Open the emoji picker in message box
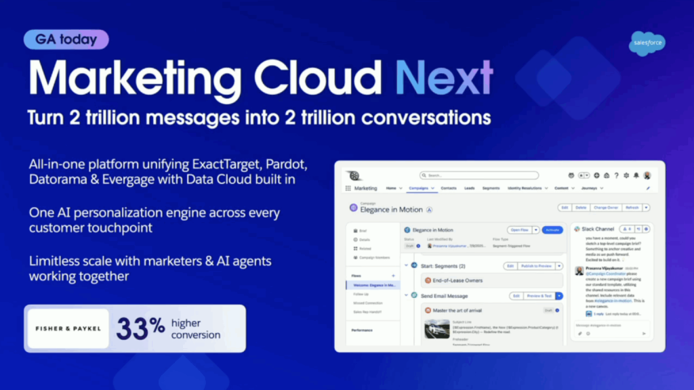The width and height of the screenshot is (694, 390). coord(588,334)
